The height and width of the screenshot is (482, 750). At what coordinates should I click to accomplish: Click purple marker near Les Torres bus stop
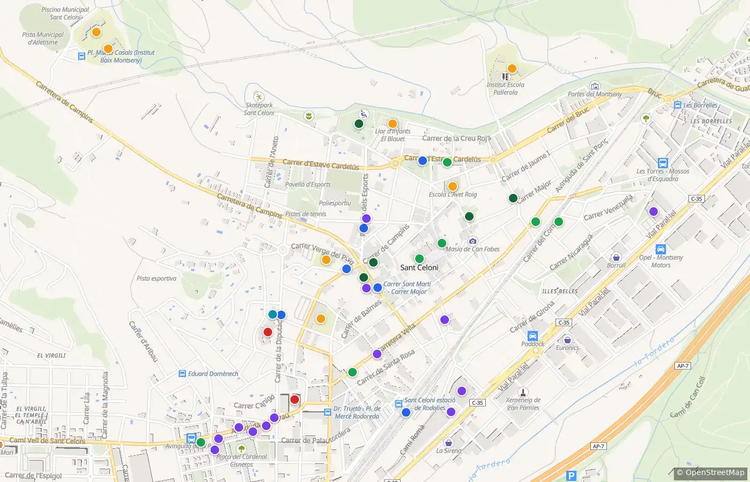click(x=653, y=212)
